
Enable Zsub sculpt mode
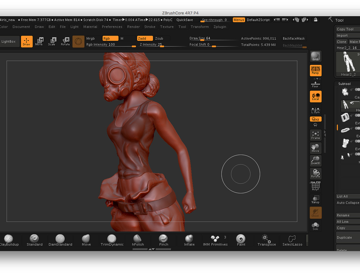pyautogui.click(x=162, y=38)
